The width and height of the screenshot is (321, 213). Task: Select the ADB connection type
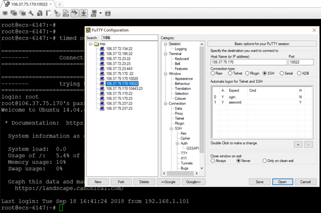(299, 73)
